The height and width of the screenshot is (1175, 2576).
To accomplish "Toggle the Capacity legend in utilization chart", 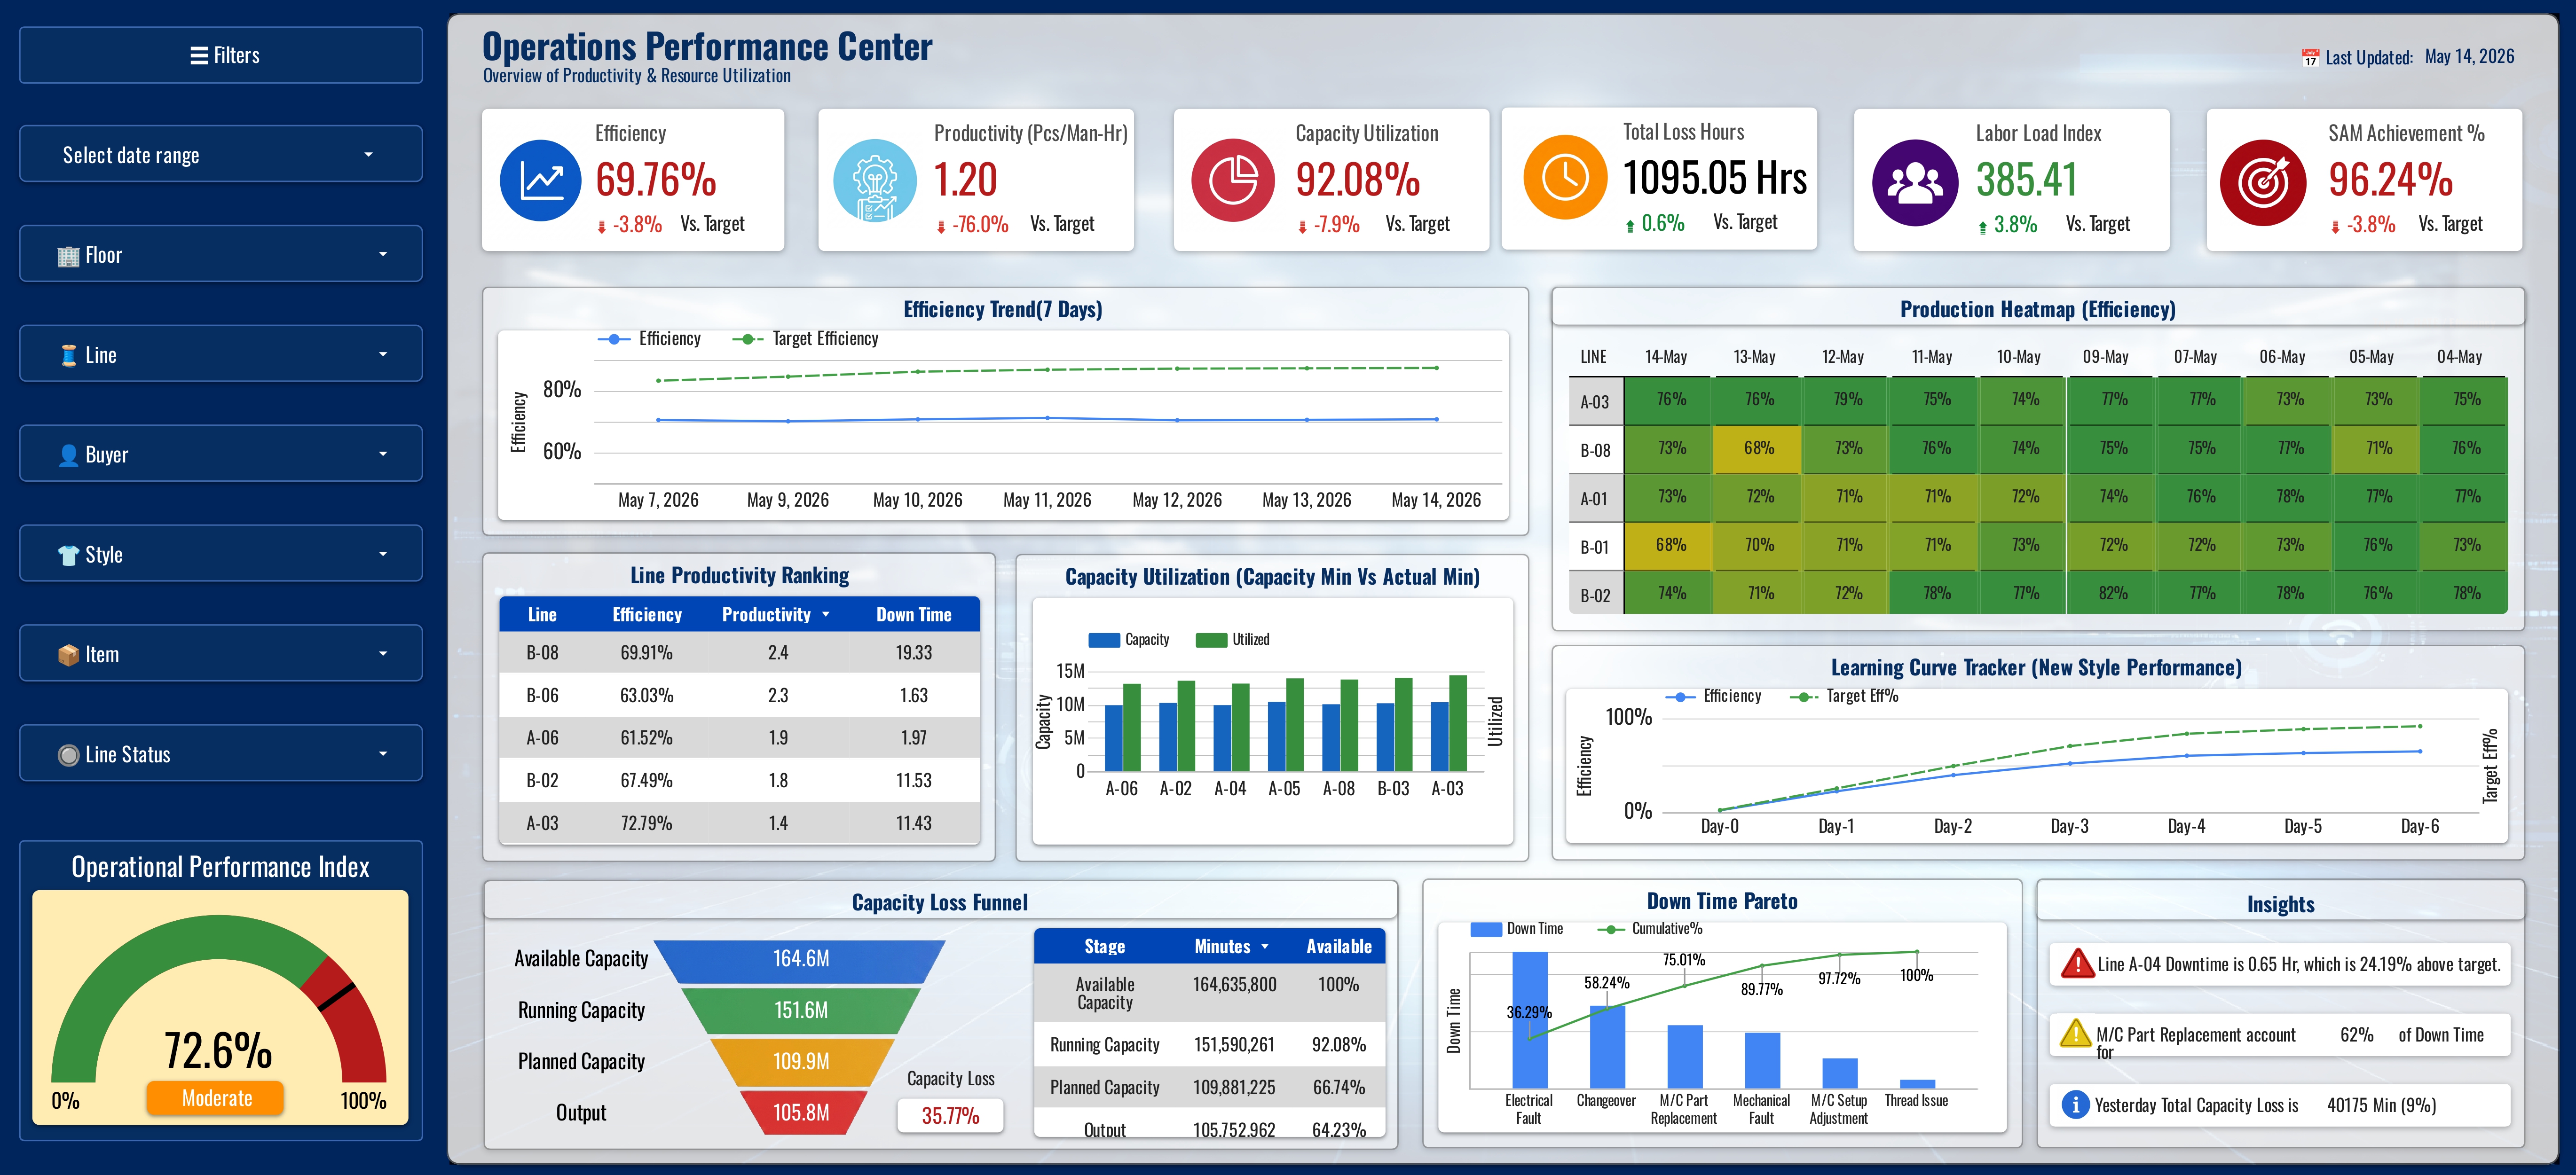I will 1128,640.
